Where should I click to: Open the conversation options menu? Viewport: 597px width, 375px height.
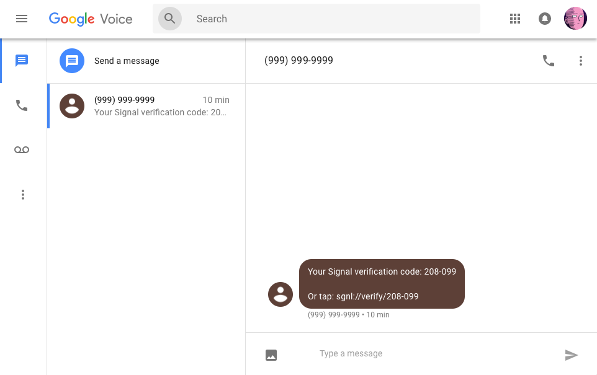pos(581,61)
